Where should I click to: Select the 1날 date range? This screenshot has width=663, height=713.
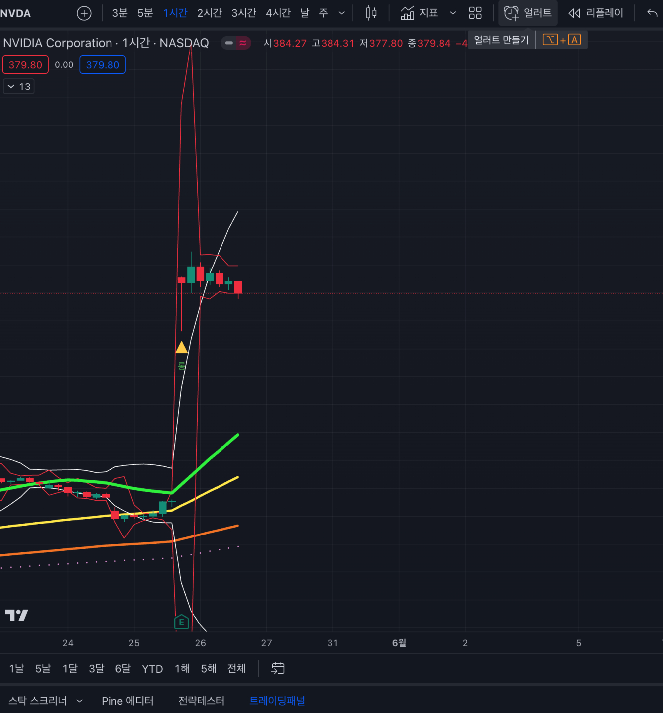[16, 669]
